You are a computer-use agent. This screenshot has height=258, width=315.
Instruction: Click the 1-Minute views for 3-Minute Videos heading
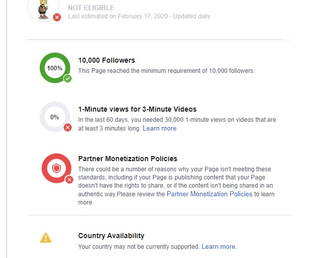137,109
